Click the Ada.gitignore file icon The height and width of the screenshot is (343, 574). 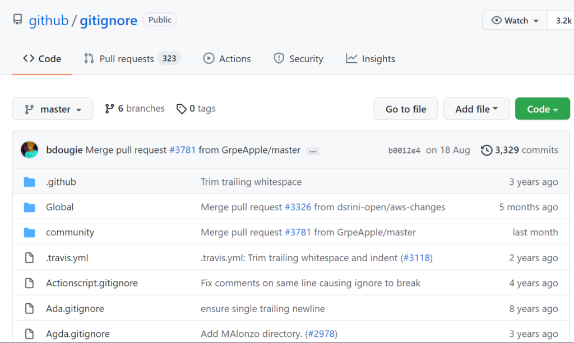click(x=29, y=309)
